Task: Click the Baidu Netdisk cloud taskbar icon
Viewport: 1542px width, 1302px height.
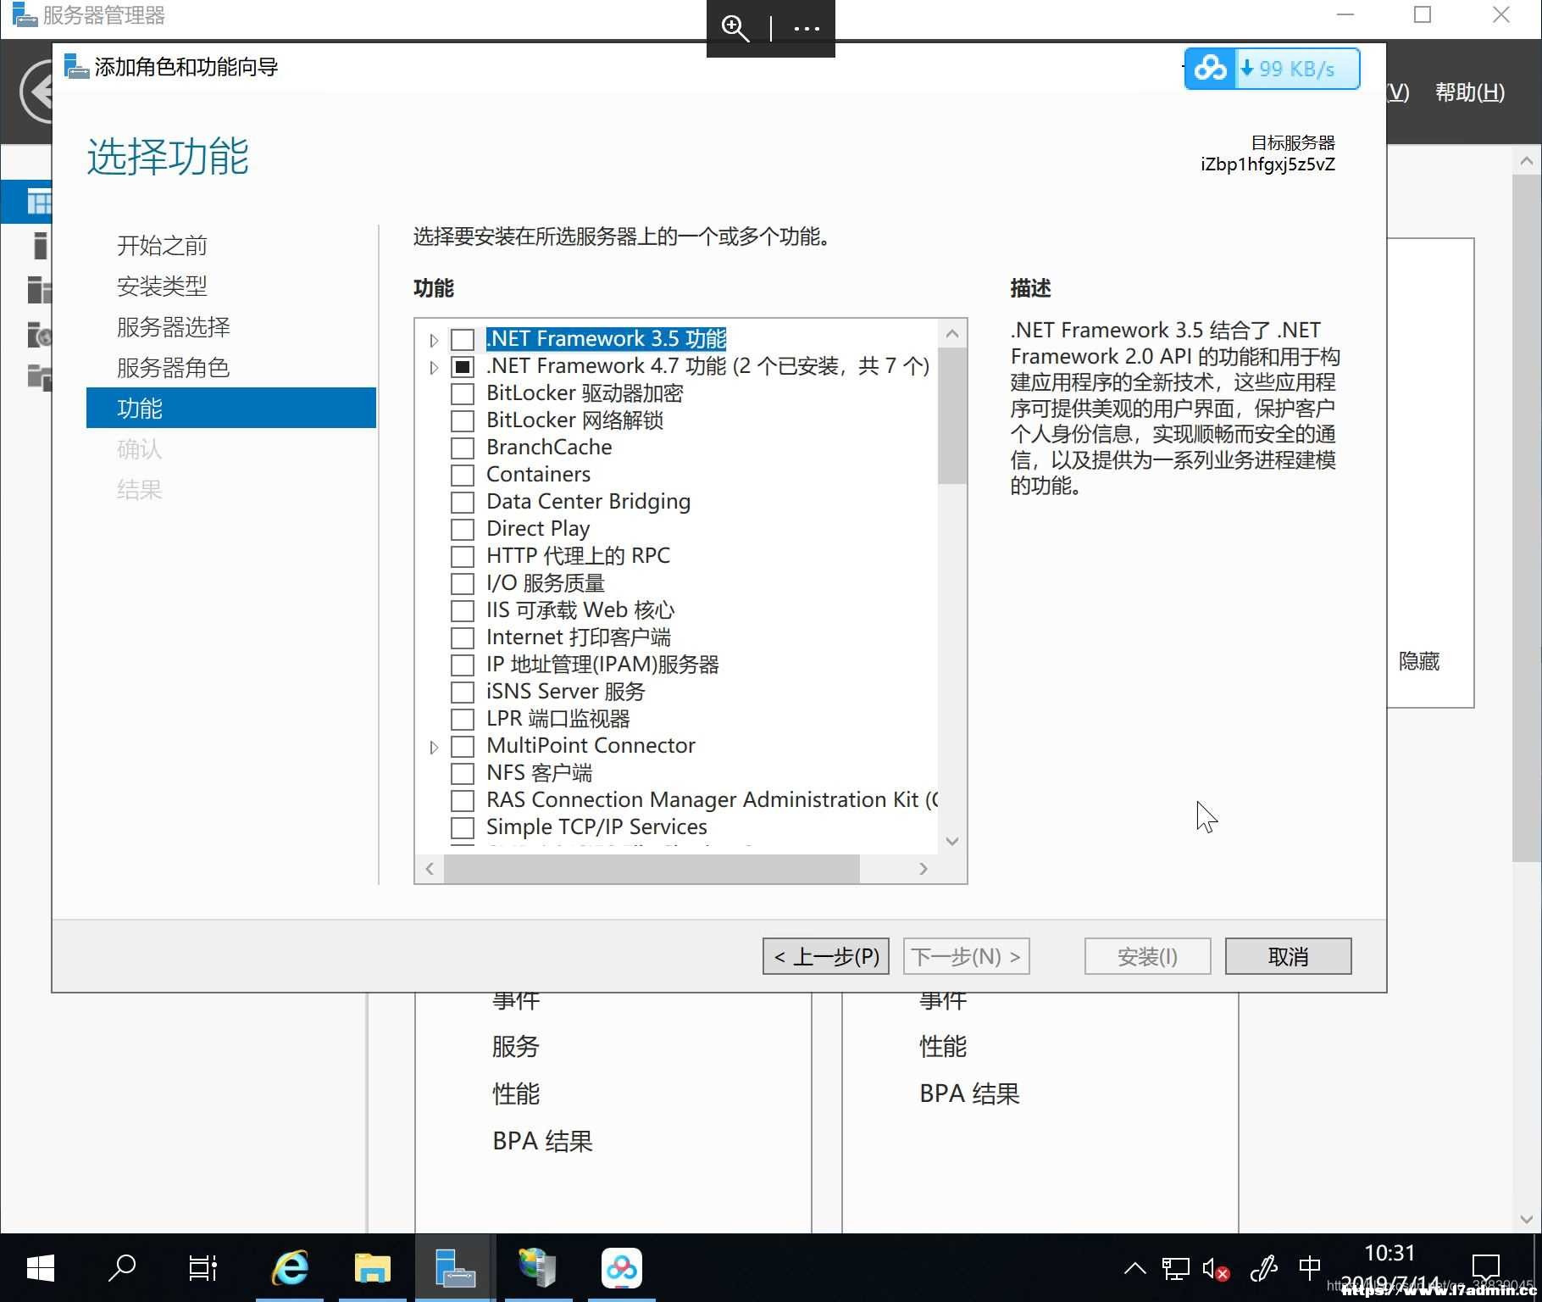Action: [621, 1268]
